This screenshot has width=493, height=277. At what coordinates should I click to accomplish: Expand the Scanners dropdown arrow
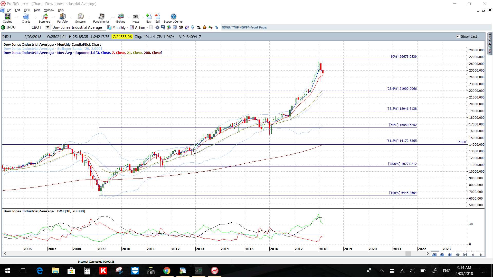(54, 18)
